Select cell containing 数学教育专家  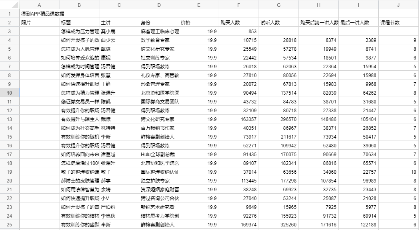pos(159,40)
